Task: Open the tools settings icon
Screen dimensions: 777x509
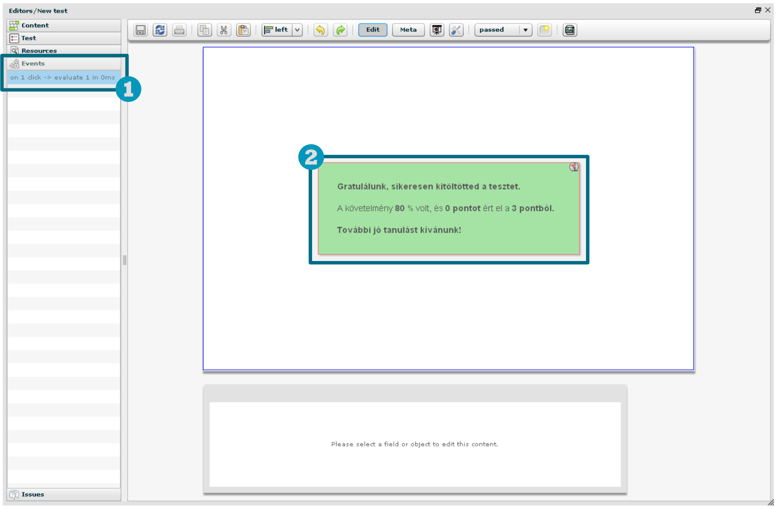Action: 456,30
